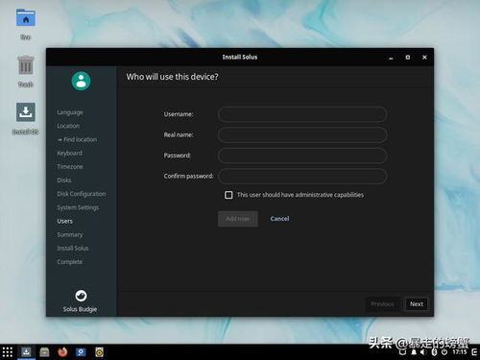Image resolution: width=480 pixels, height=360 pixels.
Task: Click the Bluetooth tray icon
Action: tap(434, 352)
